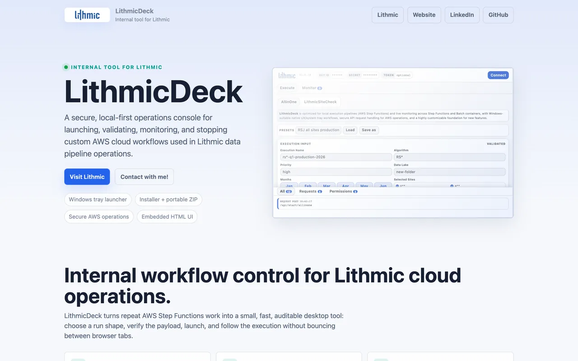Click the Save as button in preview
The width and height of the screenshot is (578, 361).
369,130
